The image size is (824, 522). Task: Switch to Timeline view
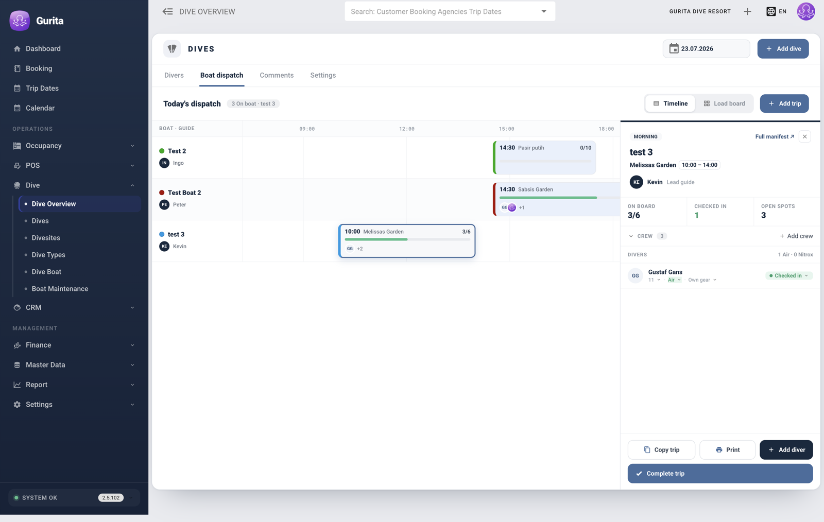click(670, 103)
